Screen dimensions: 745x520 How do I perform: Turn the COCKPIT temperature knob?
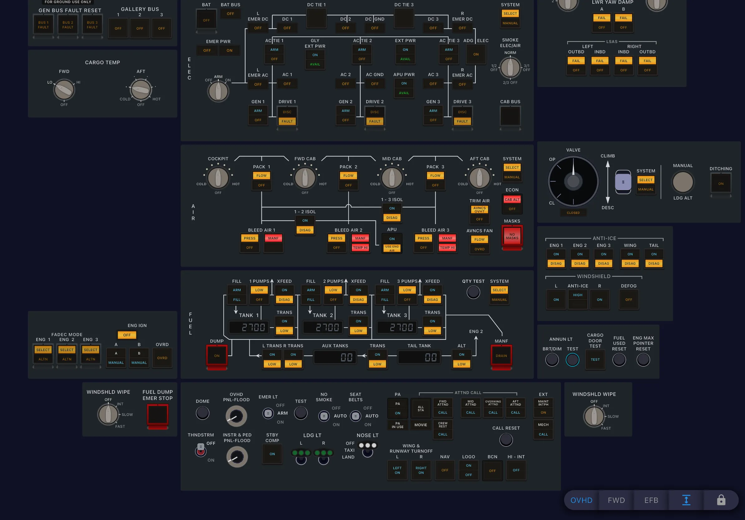click(x=218, y=177)
